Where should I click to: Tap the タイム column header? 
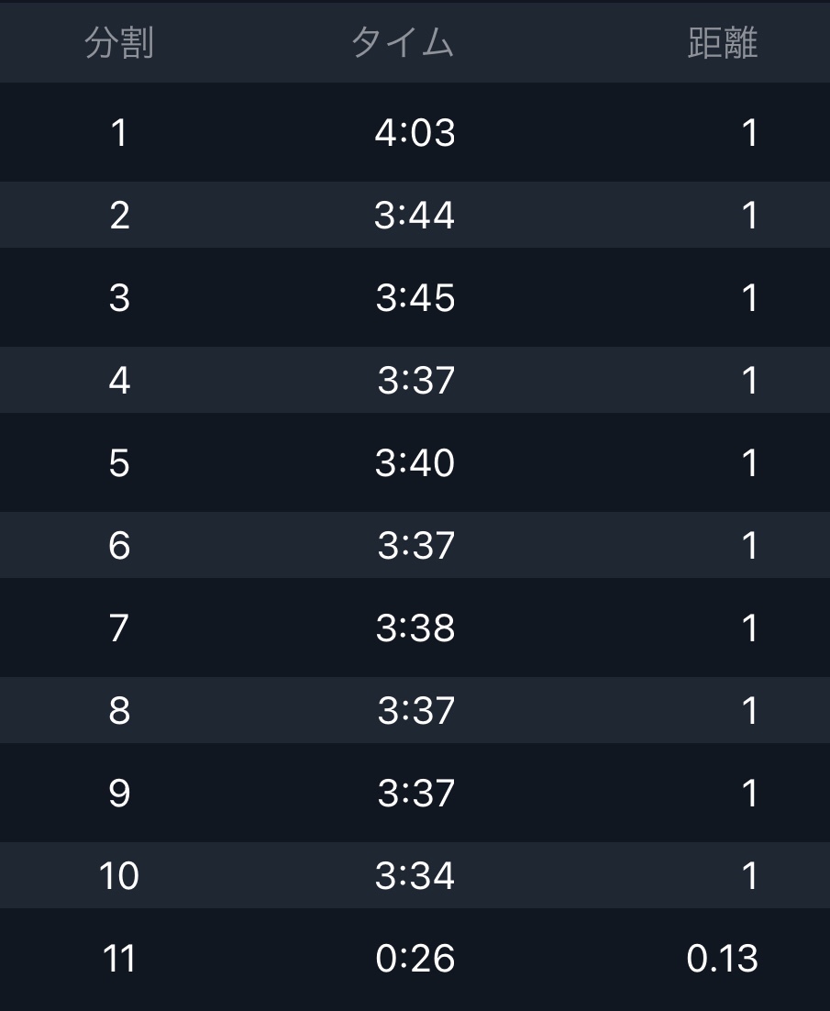pyautogui.click(x=403, y=43)
